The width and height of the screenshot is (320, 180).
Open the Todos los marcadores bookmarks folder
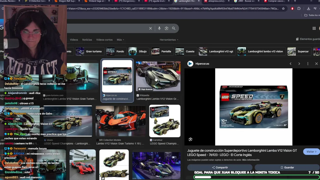point(312,15)
